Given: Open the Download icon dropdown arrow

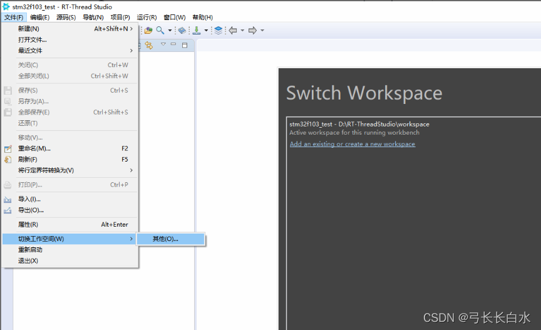Looking at the screenshot, I should (x=207, y=31).
